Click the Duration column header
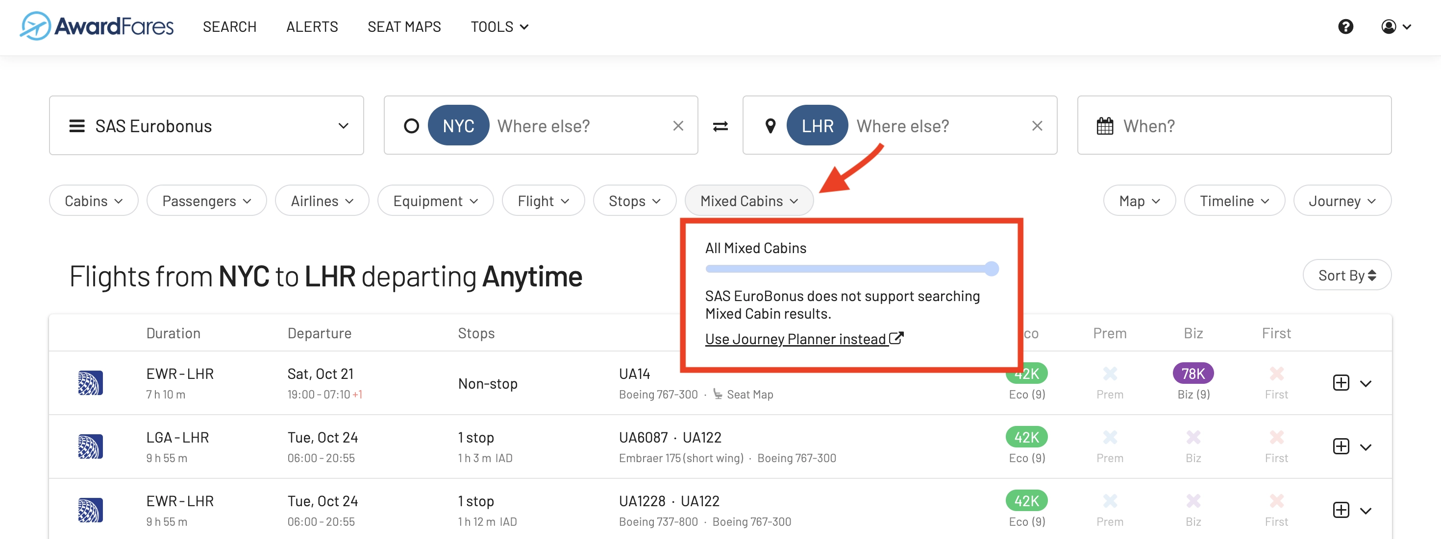This screenshot has height=539, width=1441. (x=173, y=333)
